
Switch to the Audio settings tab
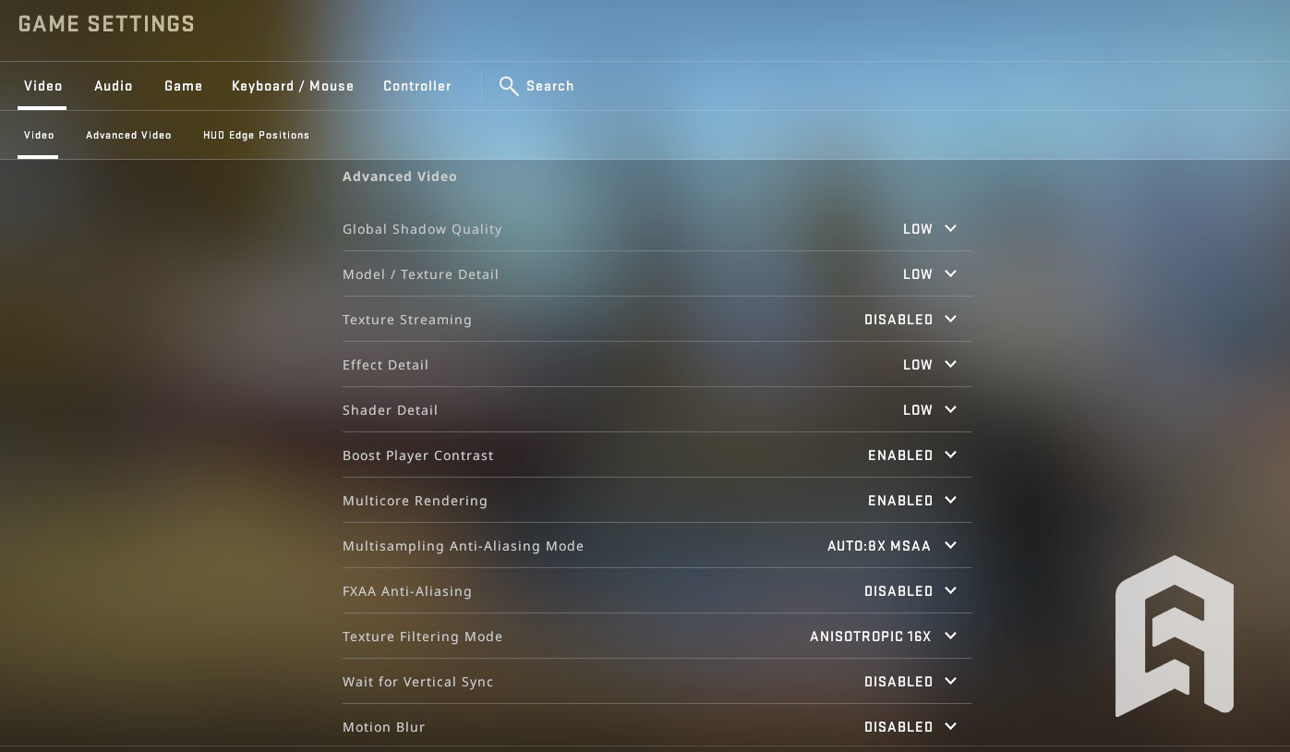(x=114, y=86)
